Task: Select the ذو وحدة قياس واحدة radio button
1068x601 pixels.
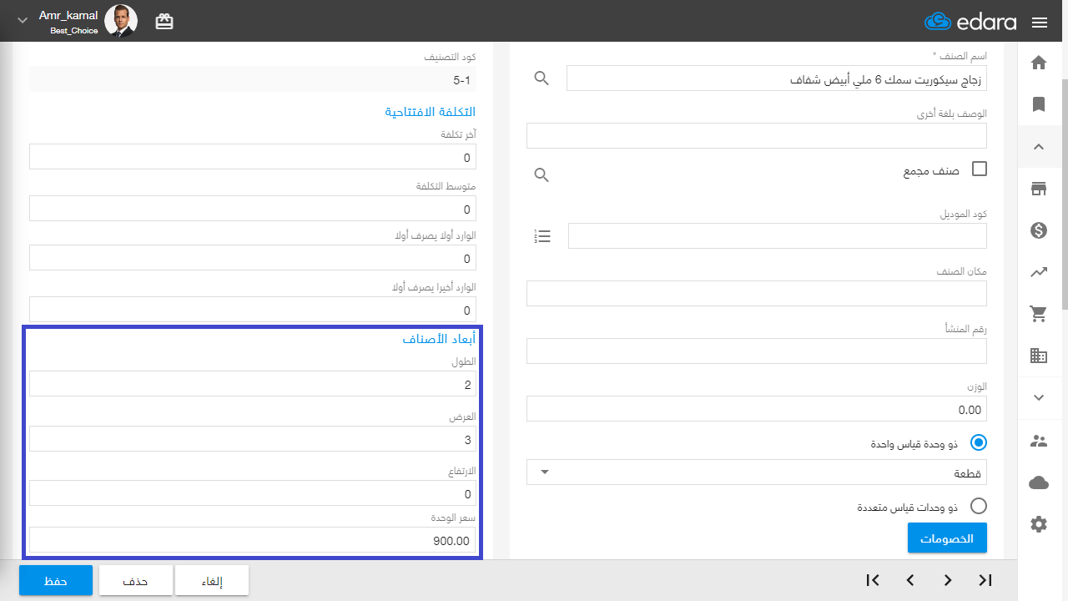Action: point(979,443)
